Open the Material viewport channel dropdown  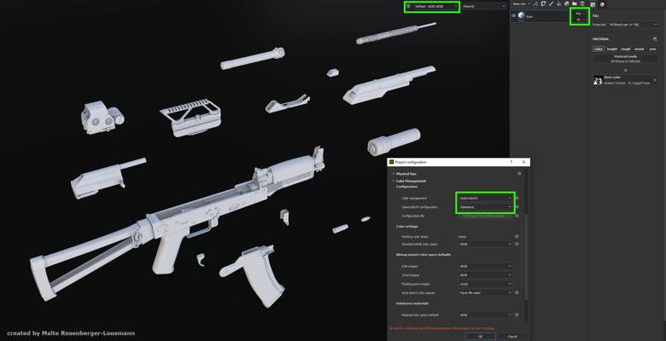pyautogui.click(x=484, y=6)
